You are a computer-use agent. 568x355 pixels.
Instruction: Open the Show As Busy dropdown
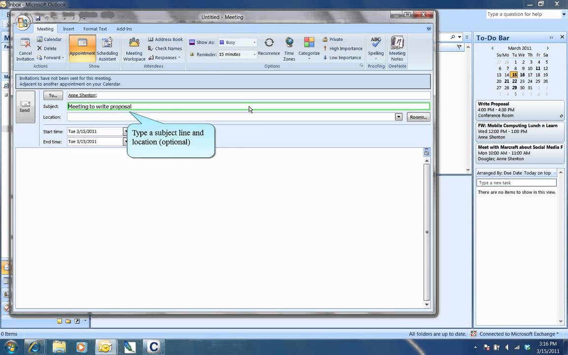click(254, 42)
